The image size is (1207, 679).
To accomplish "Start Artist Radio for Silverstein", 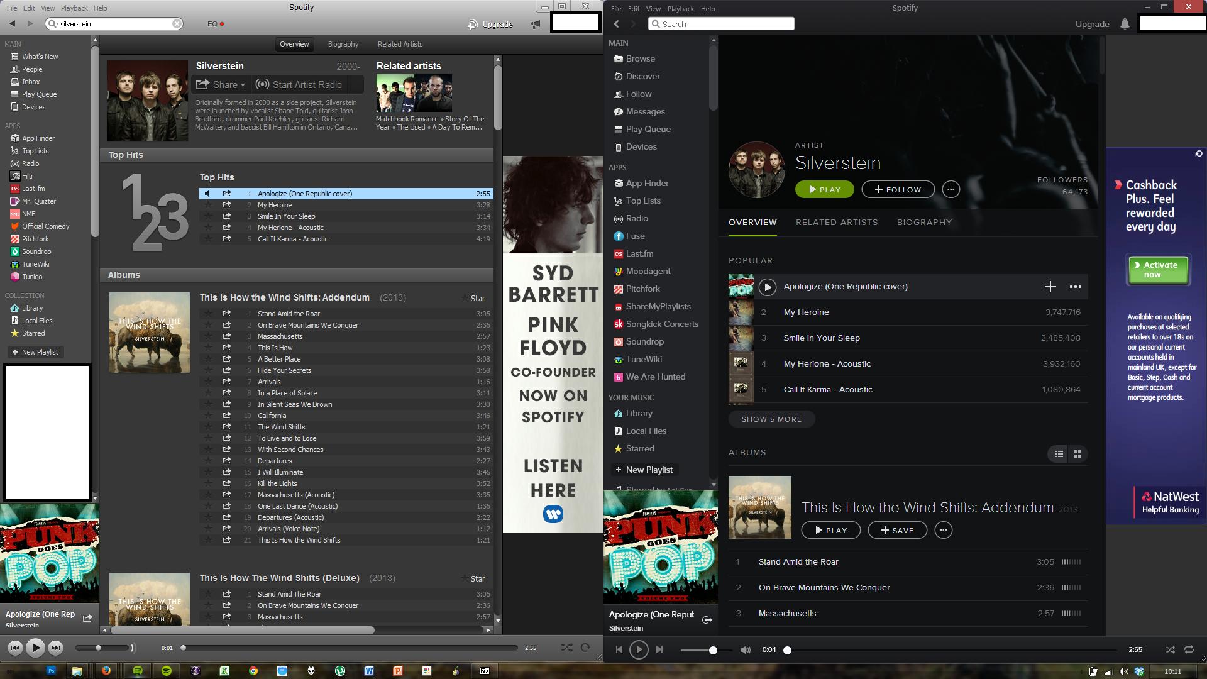I will (299, 84).
